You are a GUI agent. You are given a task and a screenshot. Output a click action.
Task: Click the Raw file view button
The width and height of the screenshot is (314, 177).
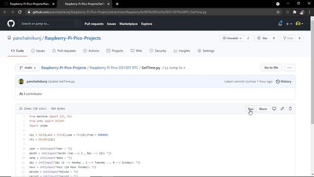click(x=251, y=109)
